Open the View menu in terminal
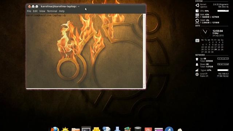Image resolution: width=233 pixels, height=131 pixels. click(42, 11)
